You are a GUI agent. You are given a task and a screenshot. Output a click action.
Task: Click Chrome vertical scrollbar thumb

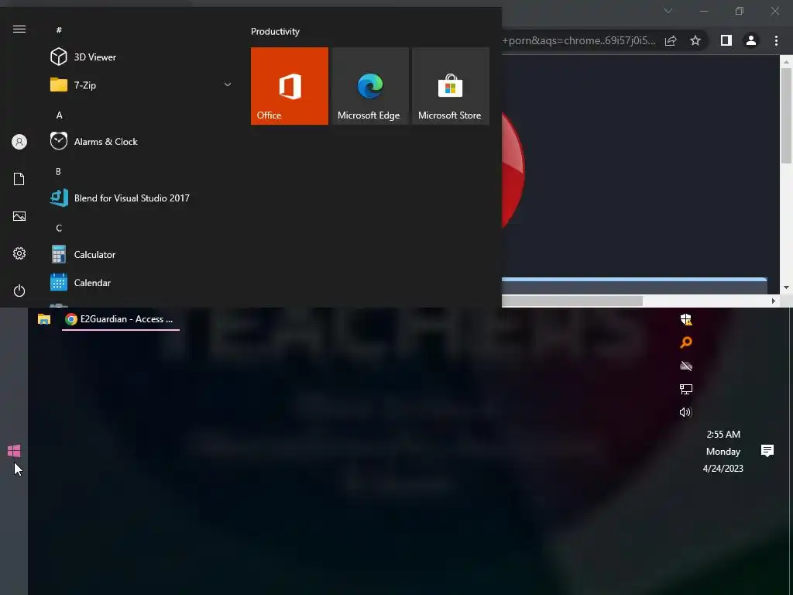click(x=786, y=115)
